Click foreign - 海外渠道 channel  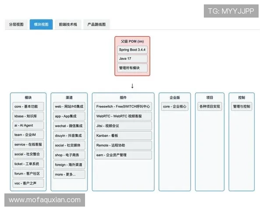pos(69,165)
